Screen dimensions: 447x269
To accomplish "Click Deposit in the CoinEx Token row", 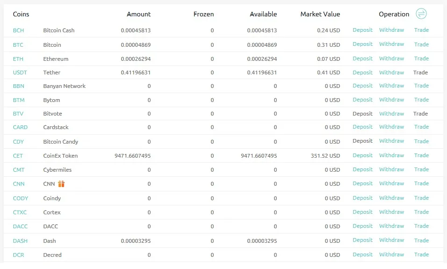I will click(363, 155).
